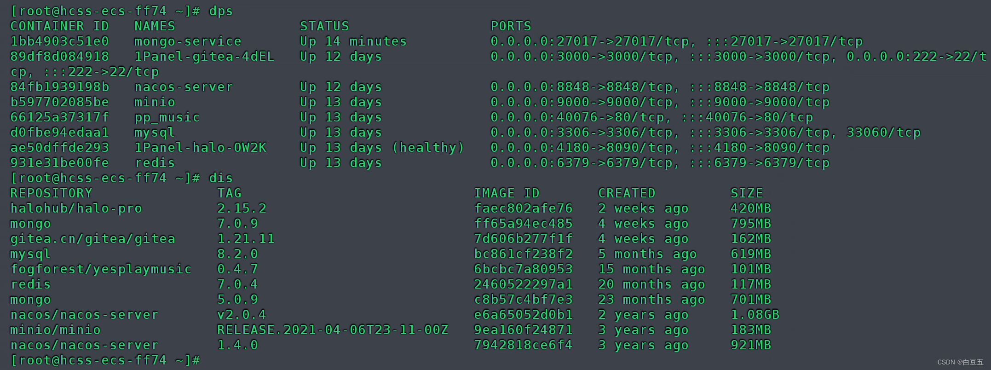Click the 1Panel-gitea-4dEL container name
This screenshot has width=991, height=370.
click(x=204, y=57)
